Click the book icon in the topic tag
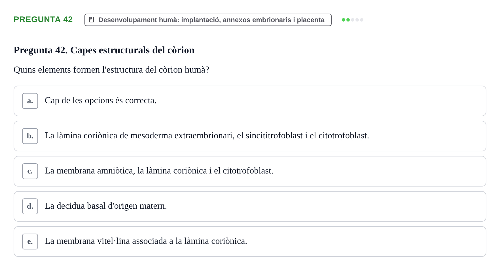 (x=92, y=20)
